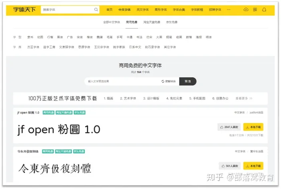
Task: Click the 输入文字预览效果 preview input
Action: (123, 82)
